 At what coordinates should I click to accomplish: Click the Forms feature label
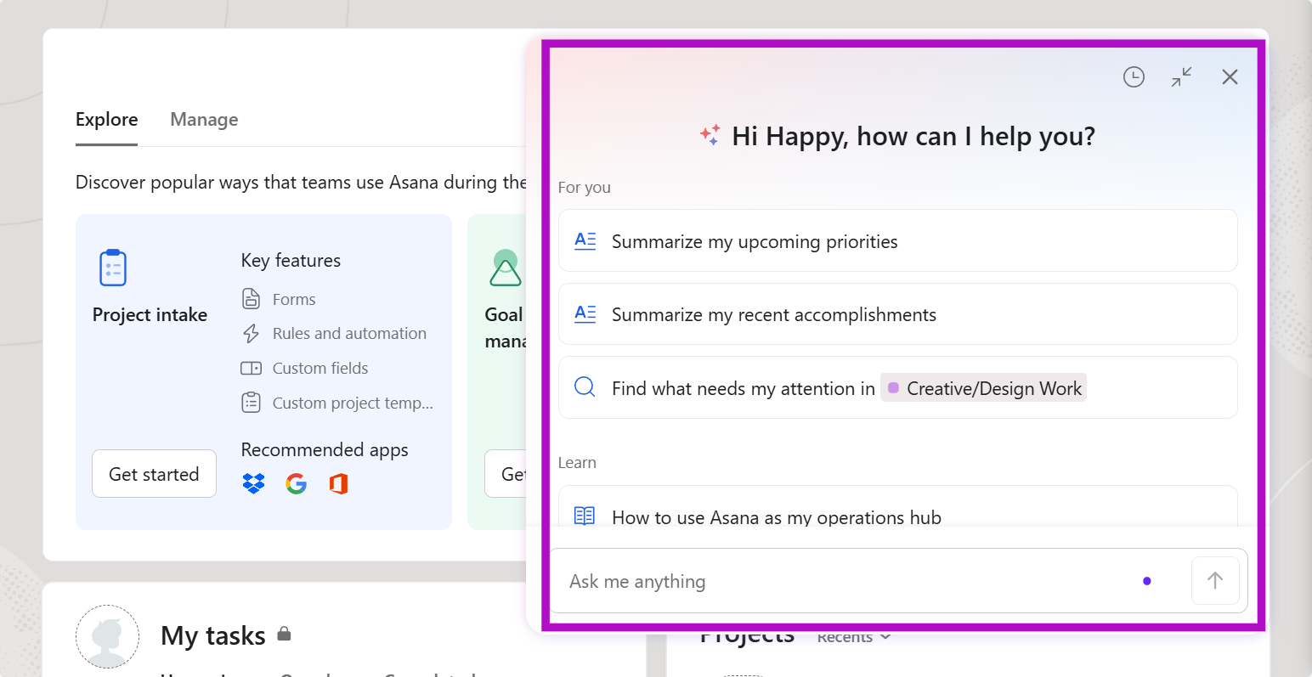[x=294, y=299]
